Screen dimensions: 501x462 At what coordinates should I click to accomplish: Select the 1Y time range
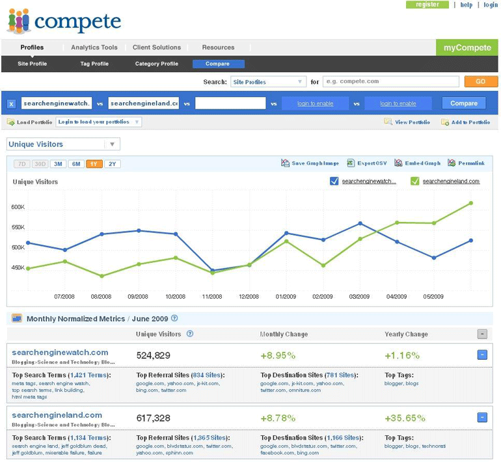pos(94,164)
